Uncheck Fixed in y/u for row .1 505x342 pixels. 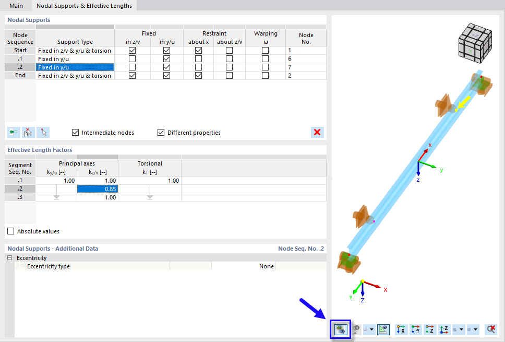tap(166, 58)
